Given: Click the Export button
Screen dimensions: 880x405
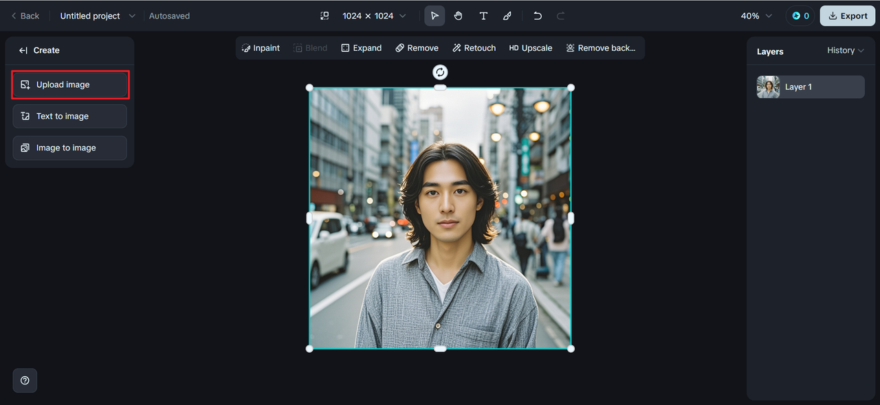Looking at the screenshot, I should pos(847,16).
